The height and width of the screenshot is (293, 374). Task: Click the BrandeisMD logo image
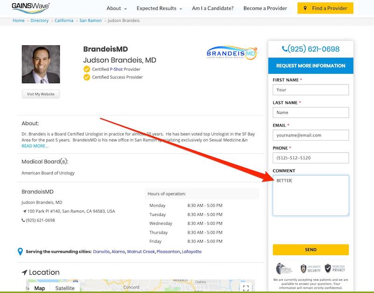click(232, 52)
